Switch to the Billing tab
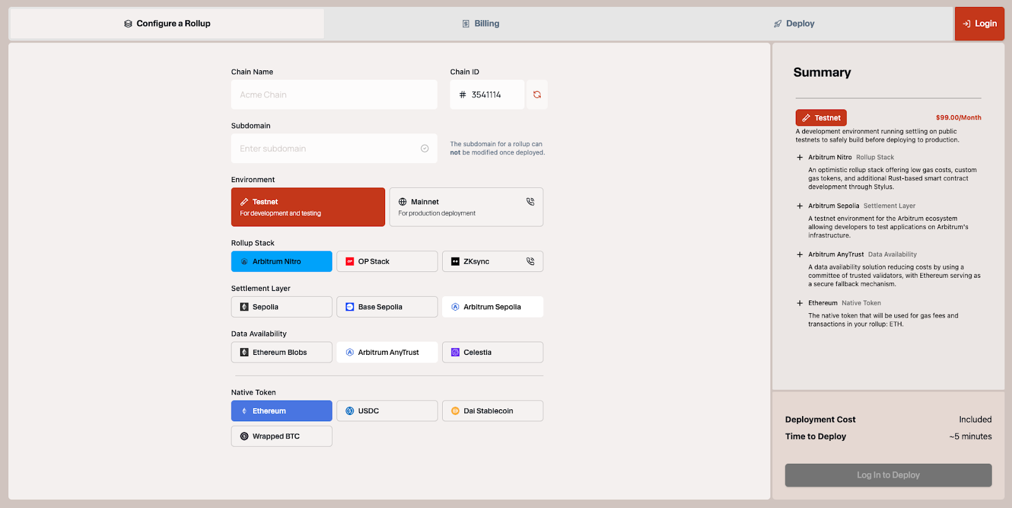Screen dimensions: 1012x508 [x=481, y=23]
